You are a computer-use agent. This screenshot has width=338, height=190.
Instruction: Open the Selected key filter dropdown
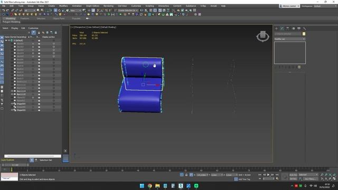(308, 175)
